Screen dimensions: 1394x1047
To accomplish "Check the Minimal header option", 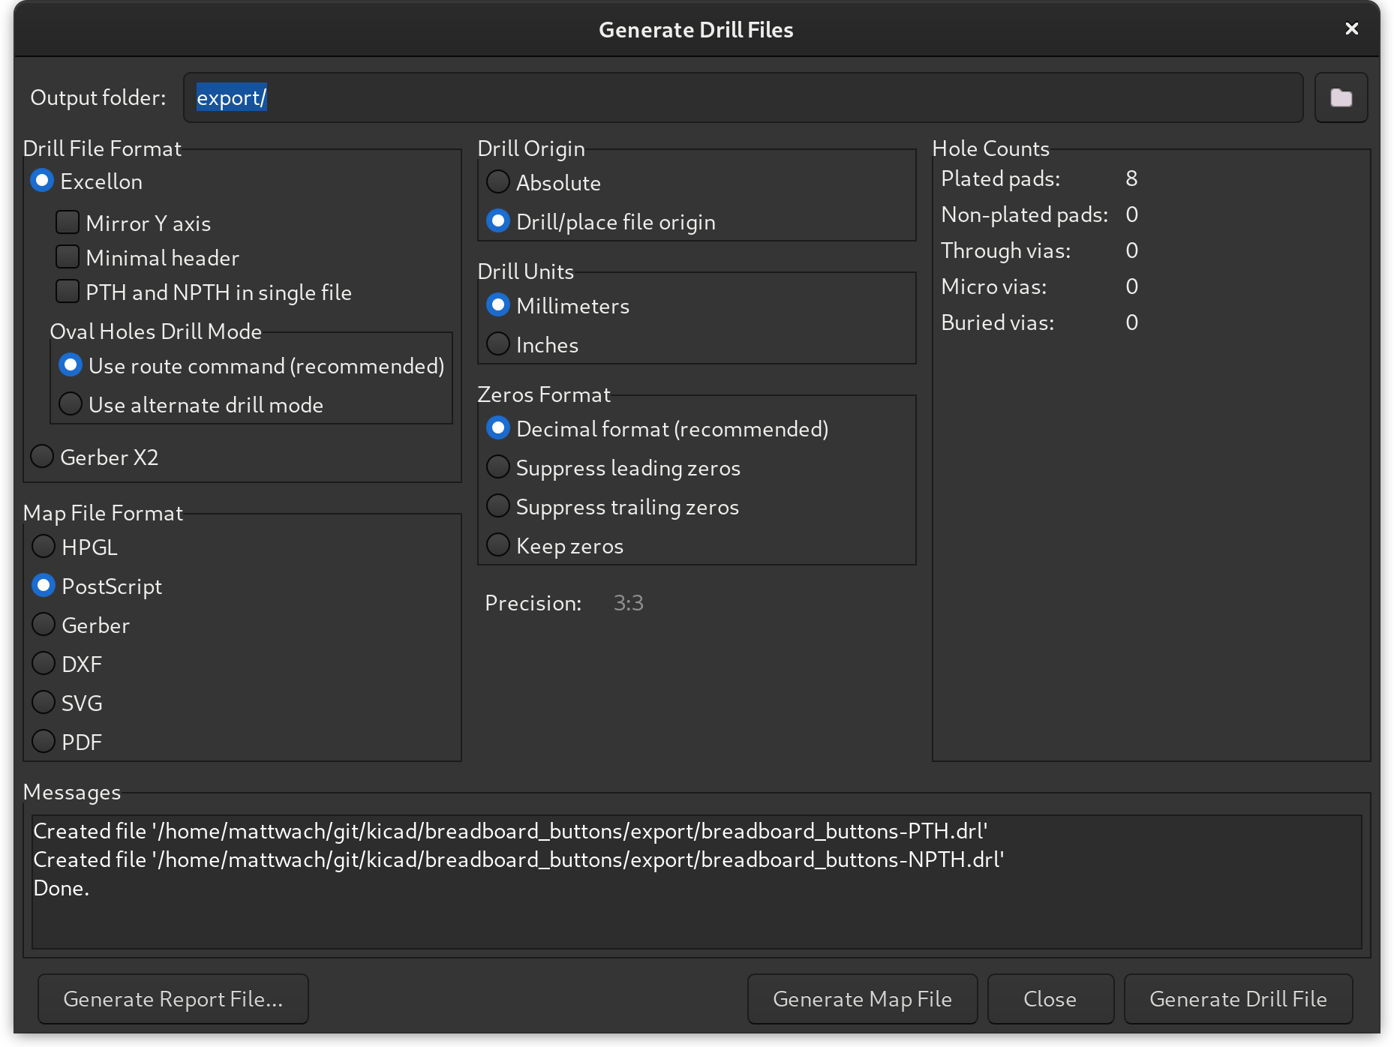I will [68, 257].
